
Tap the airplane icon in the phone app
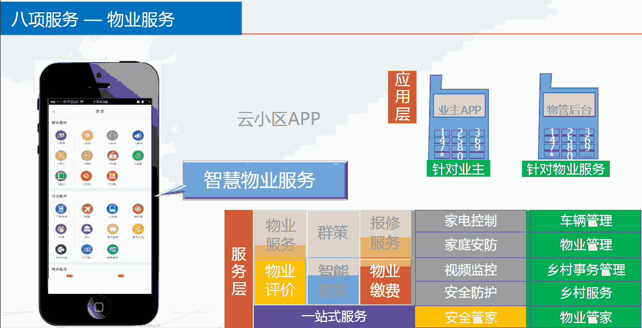(87, 209)
